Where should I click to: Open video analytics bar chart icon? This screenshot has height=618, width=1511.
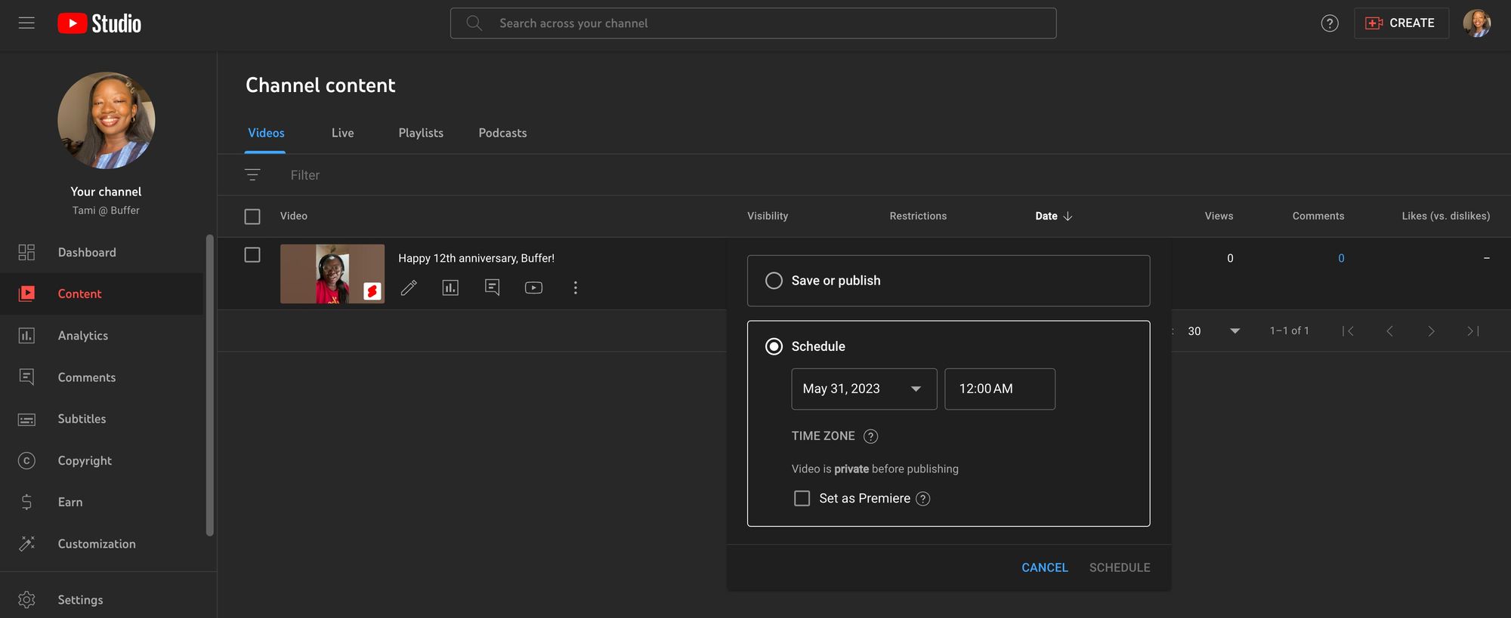[450, 287]
